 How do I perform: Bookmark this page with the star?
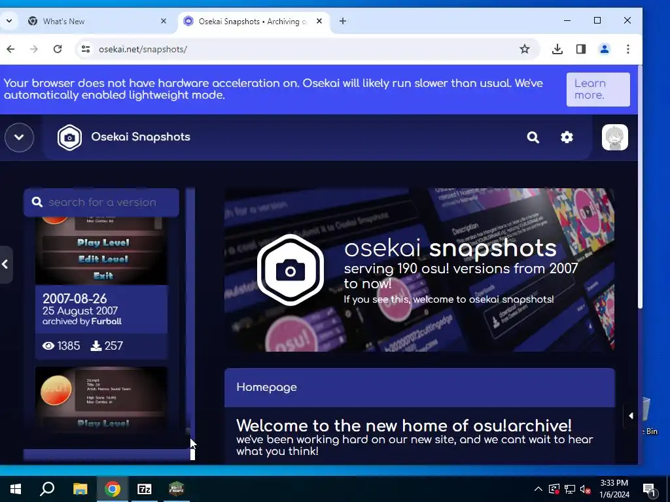click(524, 49)
